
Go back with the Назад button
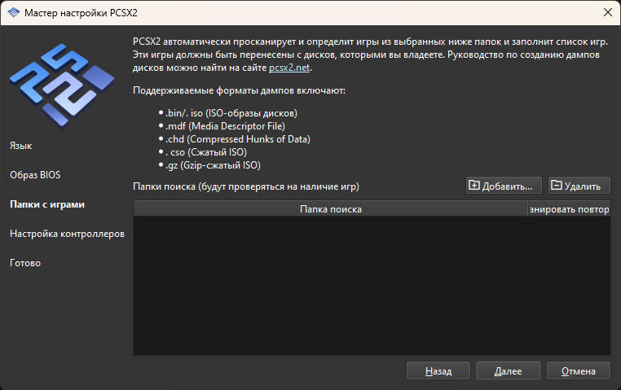(438, 371)
